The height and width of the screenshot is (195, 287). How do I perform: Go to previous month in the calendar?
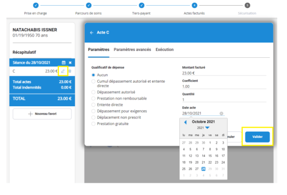point(185,122)
